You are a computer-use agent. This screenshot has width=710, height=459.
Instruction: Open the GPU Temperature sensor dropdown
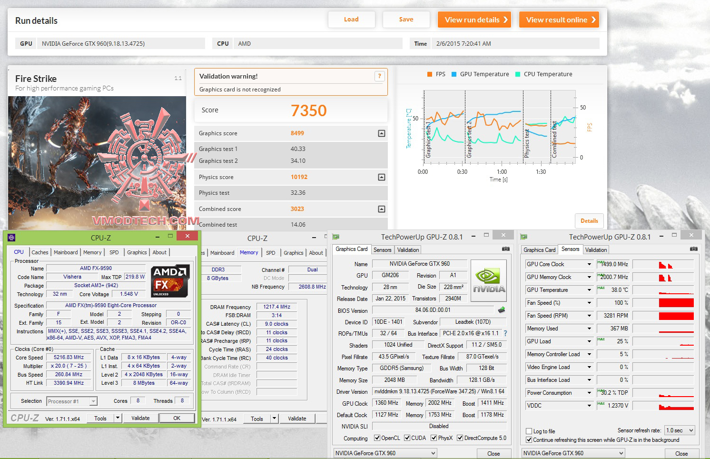(x=589, y=290)
